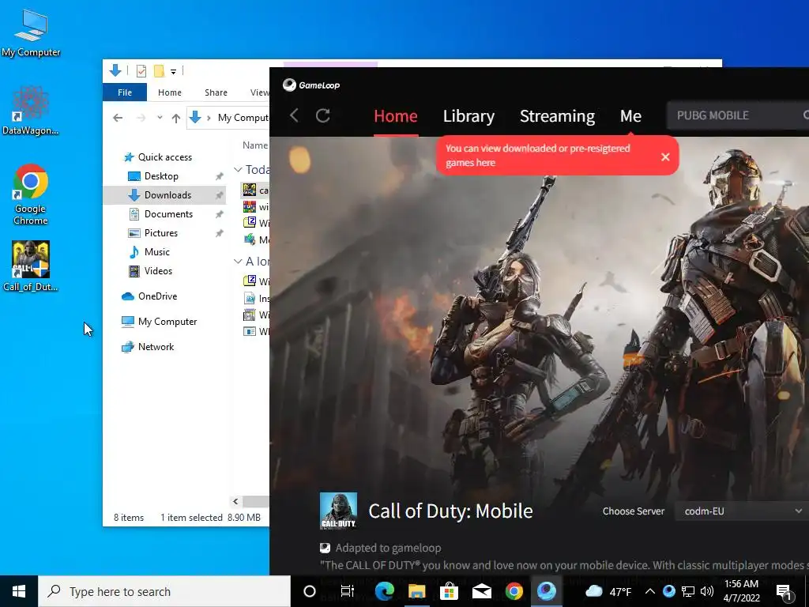
Task: Select the DataWagon desktop shortcut
Action: pos(31,111)
